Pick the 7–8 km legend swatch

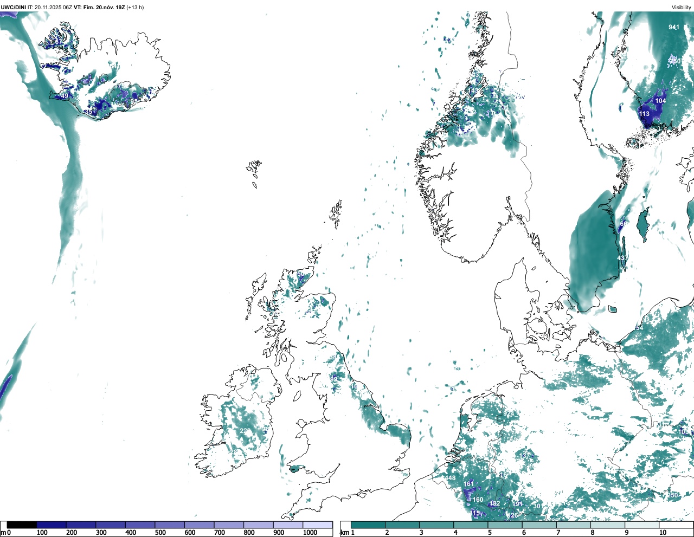pyautogui.click(x=574, y=525)
